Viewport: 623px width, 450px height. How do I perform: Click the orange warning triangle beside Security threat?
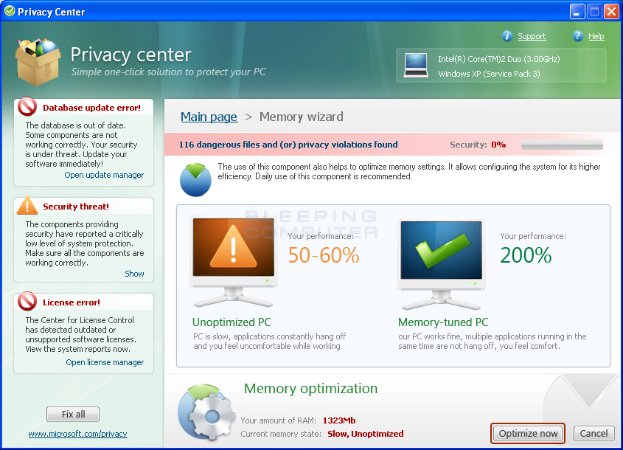(x=25, y=207)
